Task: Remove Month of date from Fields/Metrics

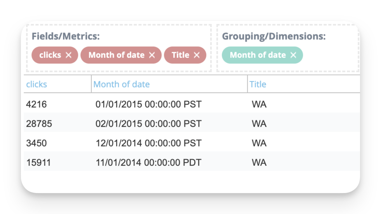Action: pos(152,55)
